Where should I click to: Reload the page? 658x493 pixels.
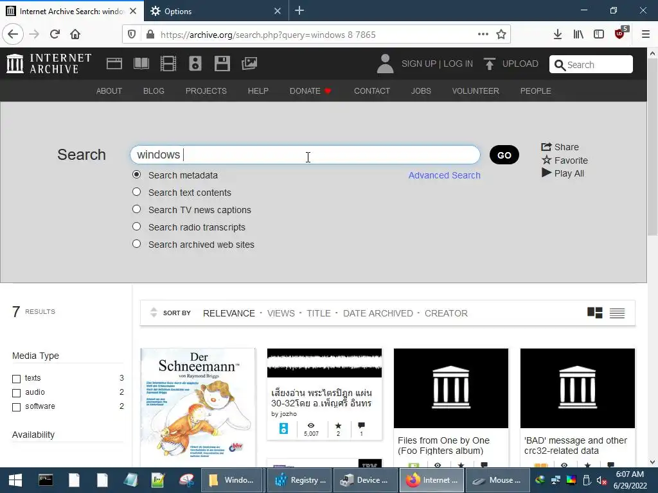point(55,34)
